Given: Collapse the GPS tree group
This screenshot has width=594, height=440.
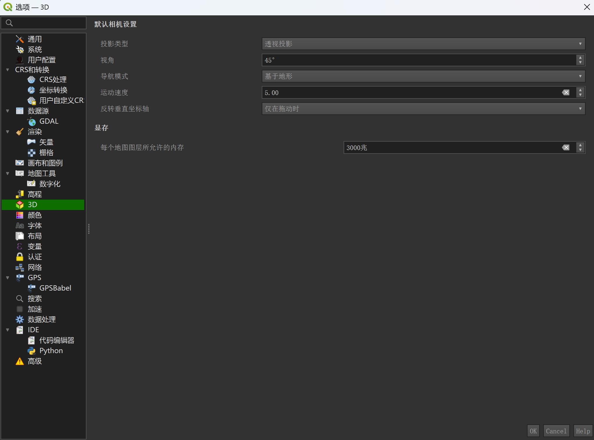Looking at the screenshot, I should click(8, 278).
